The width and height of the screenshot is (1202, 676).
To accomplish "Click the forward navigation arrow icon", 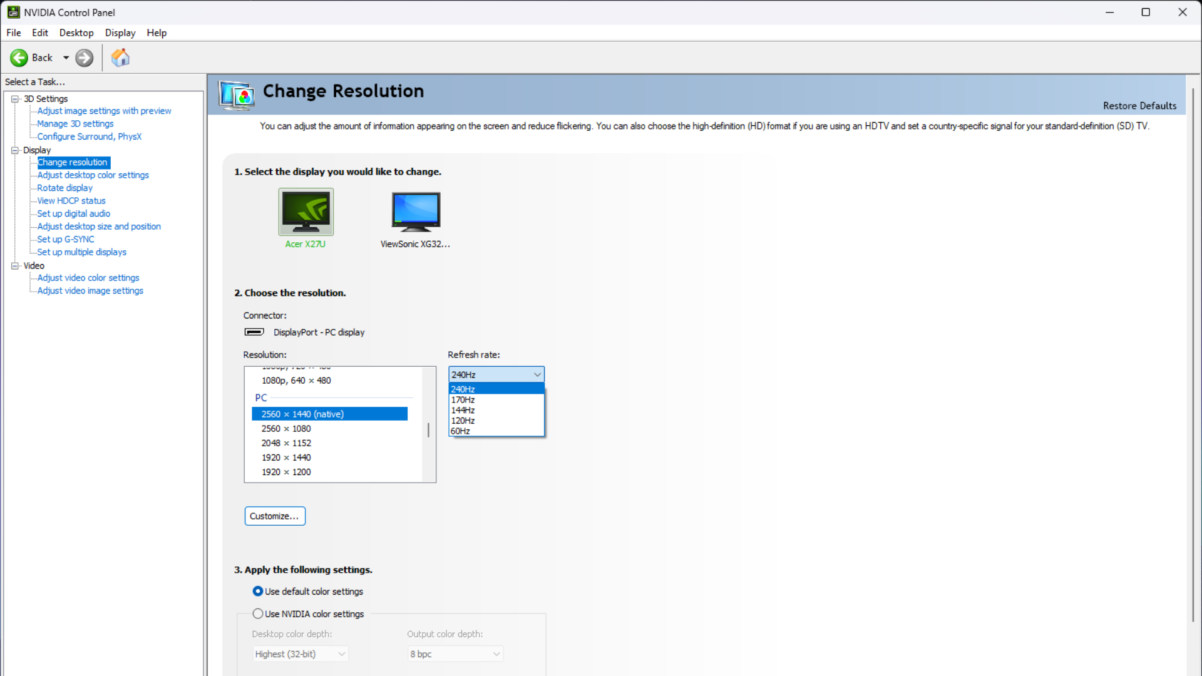I will coord(84,58).
